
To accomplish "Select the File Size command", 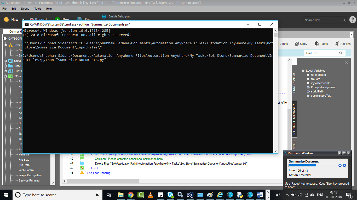I will [x=24, y=160].
